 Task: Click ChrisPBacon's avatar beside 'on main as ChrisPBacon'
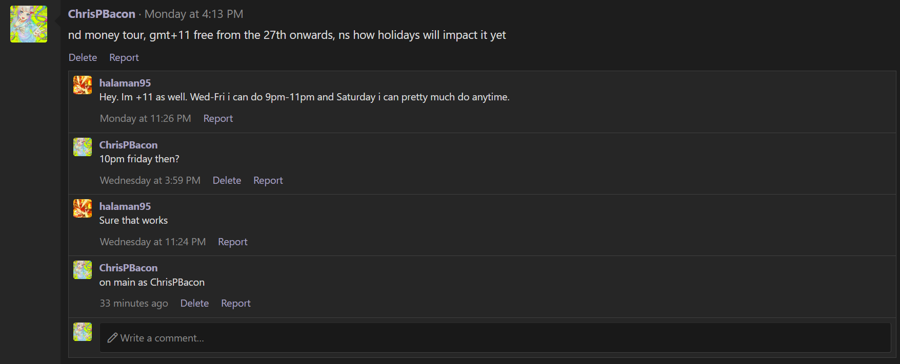pos(83,270)
